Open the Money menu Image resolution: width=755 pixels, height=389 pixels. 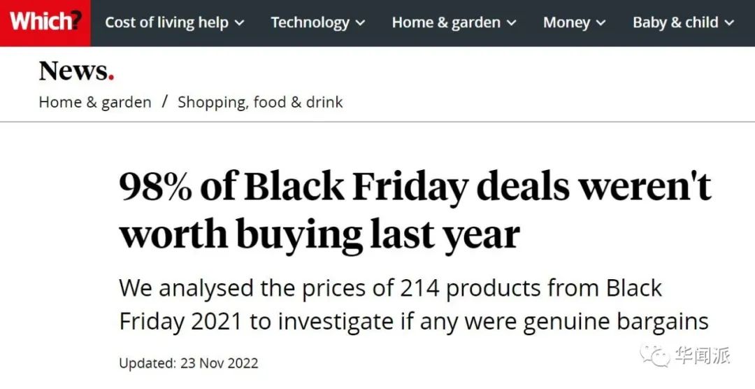566,22
